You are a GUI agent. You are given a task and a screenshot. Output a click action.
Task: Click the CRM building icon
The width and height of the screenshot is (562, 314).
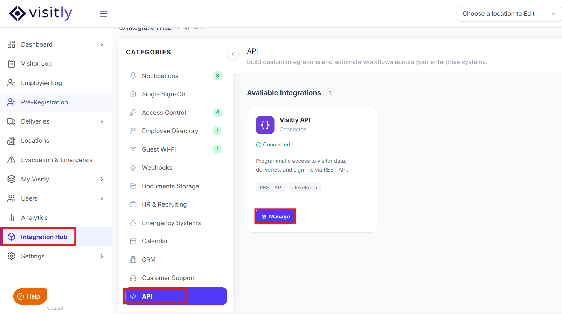point(133,259)
